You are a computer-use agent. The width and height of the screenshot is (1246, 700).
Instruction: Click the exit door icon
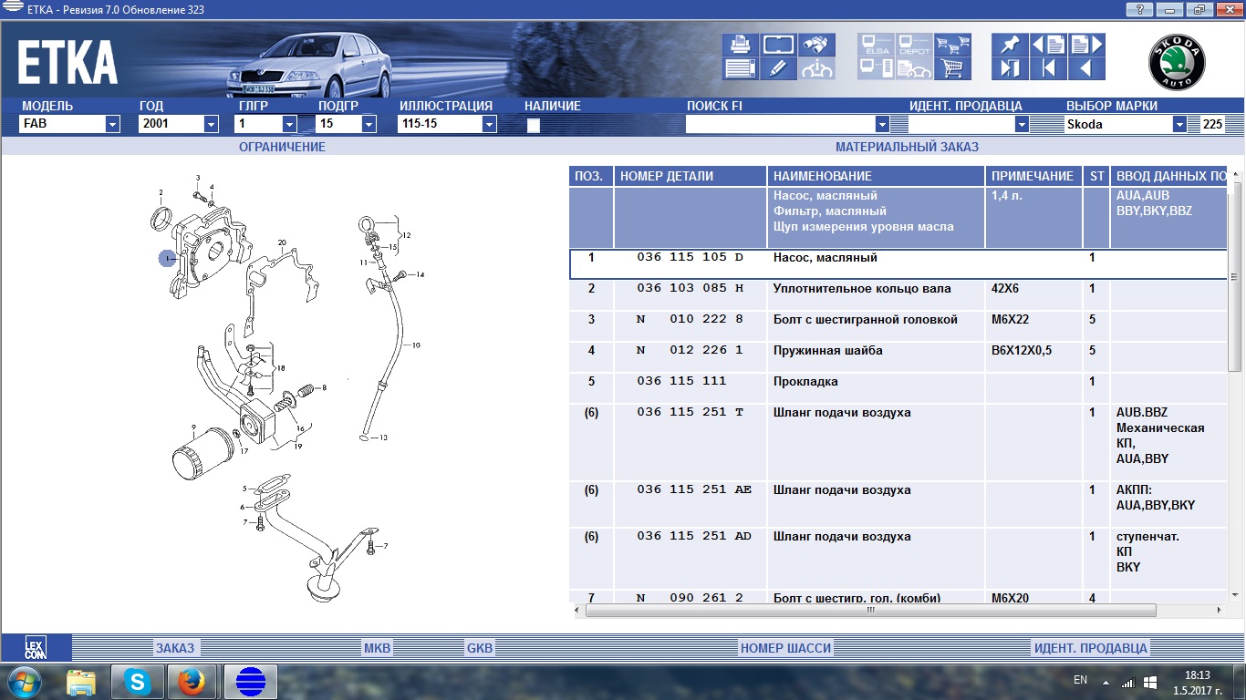[x=1010, y=68]
